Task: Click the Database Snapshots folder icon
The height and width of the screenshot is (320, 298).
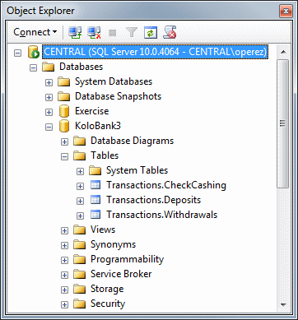Action: point(63,96)
